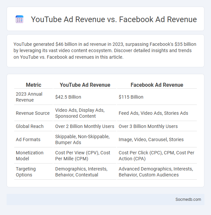Click Over 2 Billion Monthly Users cell
Screen dimensions: 211x215
coord(85,126)
